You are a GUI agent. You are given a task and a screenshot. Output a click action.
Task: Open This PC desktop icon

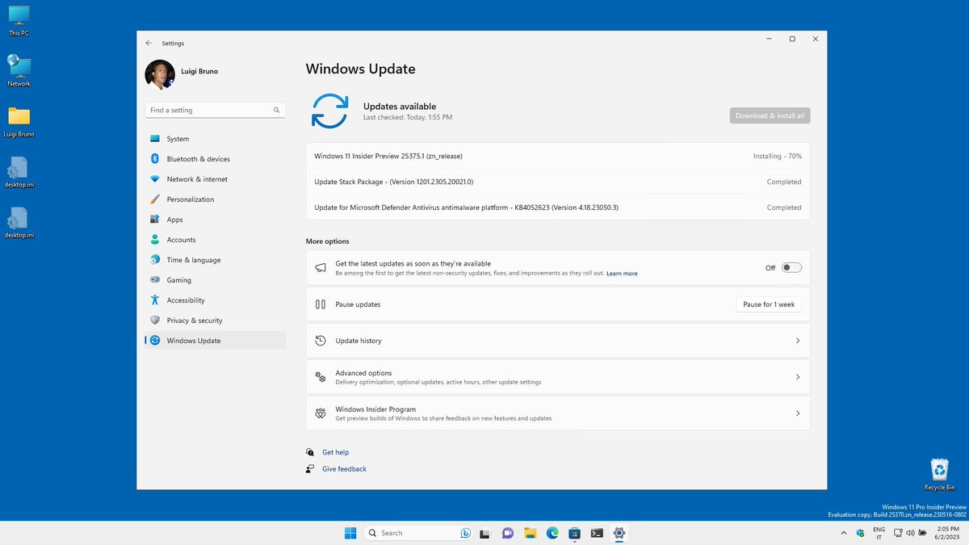[19, 20]
